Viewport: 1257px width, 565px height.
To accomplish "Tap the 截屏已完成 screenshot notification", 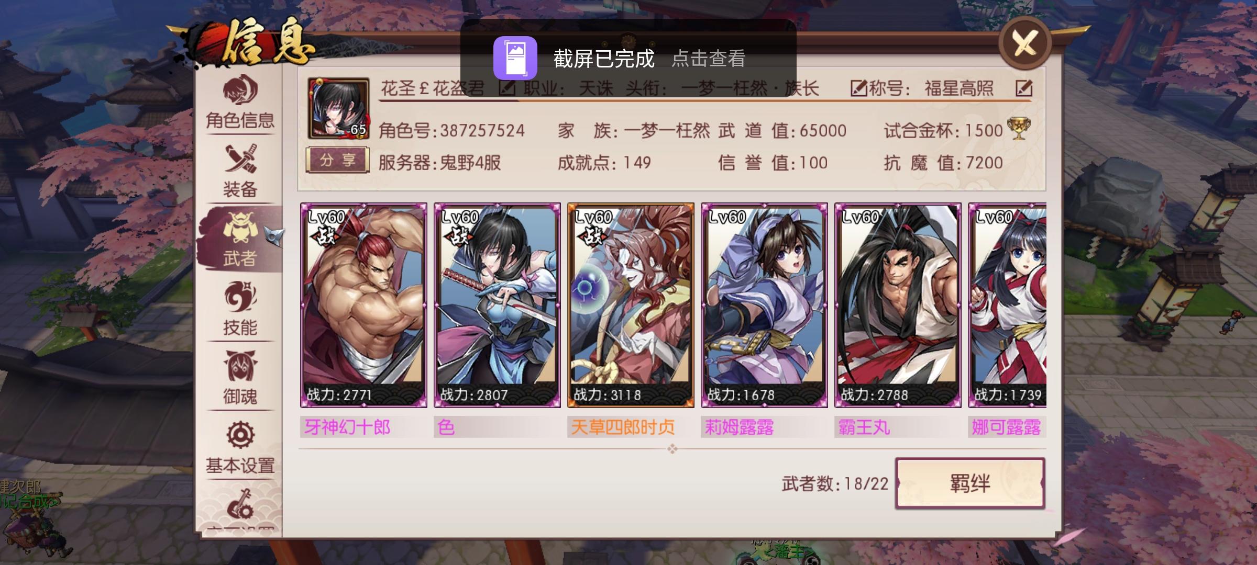I will pos(628,58).
